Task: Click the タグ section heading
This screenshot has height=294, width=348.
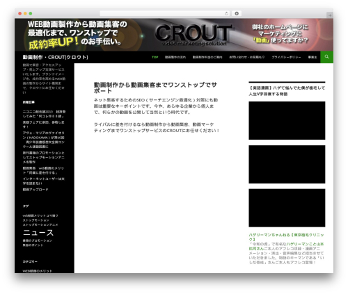Action: [26, 206]
